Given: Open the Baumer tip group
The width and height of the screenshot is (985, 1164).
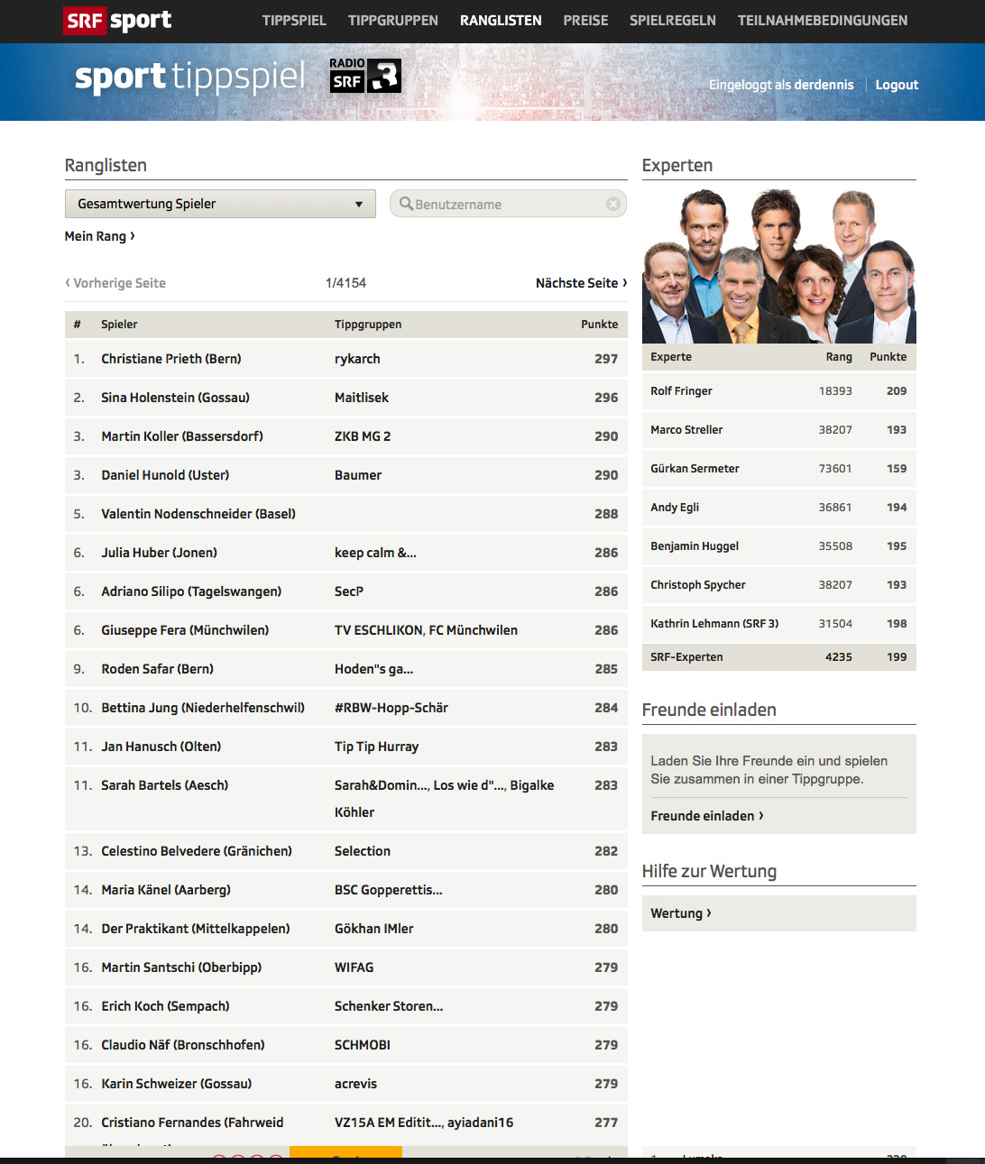Looking at the screenshot, I should tap(358, 475).
